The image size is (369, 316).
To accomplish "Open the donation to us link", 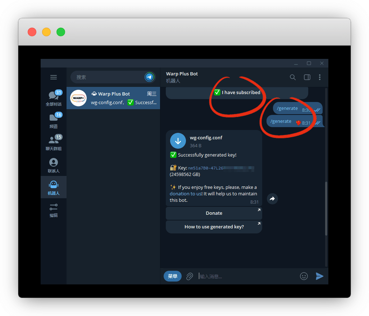I will click(186, 194).
